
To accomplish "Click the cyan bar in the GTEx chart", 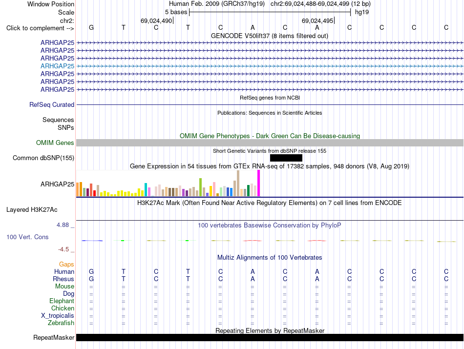I will point(146,189).
